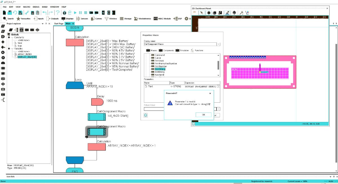This screenshot has width=338, height=184.
Task: Open the Inputs component menu
Action: pyautogui.click(x=39, y=19)
